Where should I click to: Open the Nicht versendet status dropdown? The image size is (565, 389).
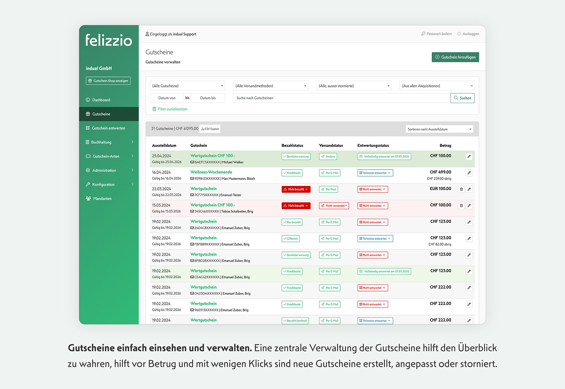pos(334,206)
